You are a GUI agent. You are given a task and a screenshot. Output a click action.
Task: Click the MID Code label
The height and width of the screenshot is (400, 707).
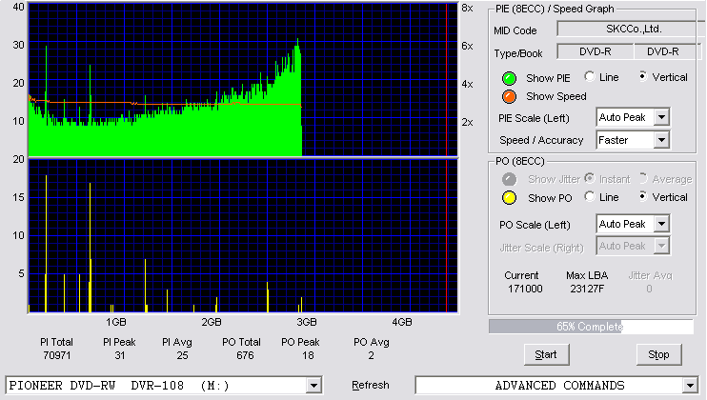[x=515, y=30]
